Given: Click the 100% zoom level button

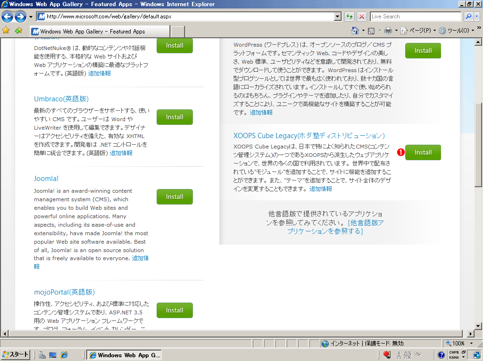Looking at the screenshot, I should (456, 344).
